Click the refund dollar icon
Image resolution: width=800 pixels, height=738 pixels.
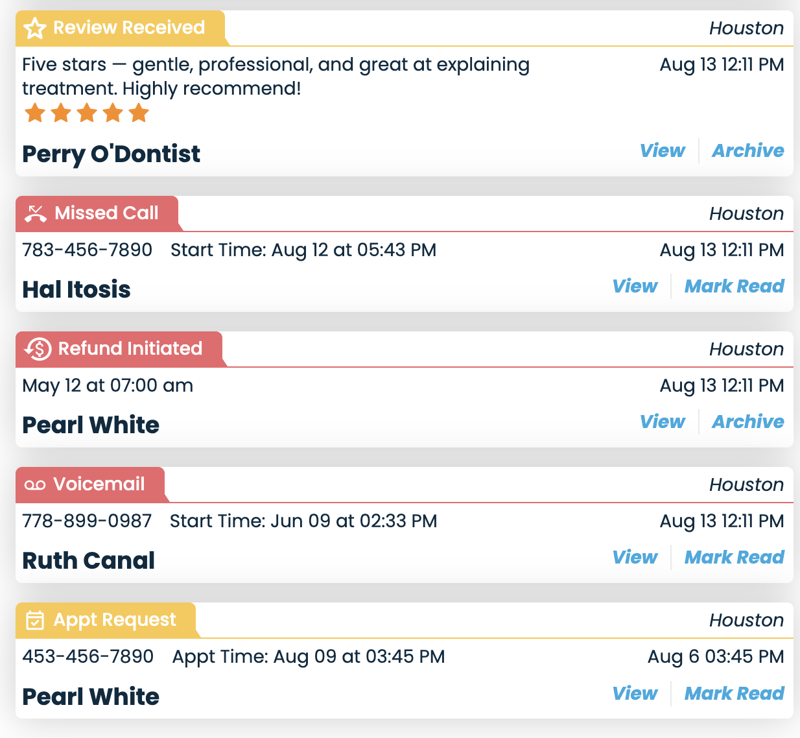pyautogui.click(x=38, y=349)
